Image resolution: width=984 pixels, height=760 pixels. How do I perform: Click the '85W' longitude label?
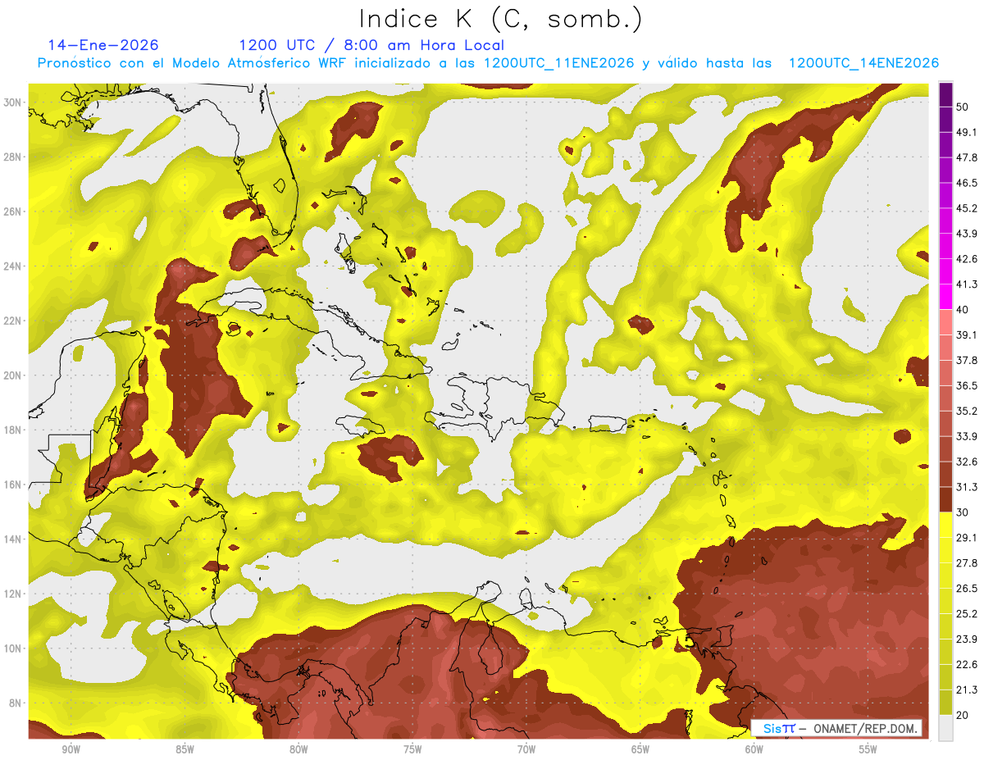184,750
